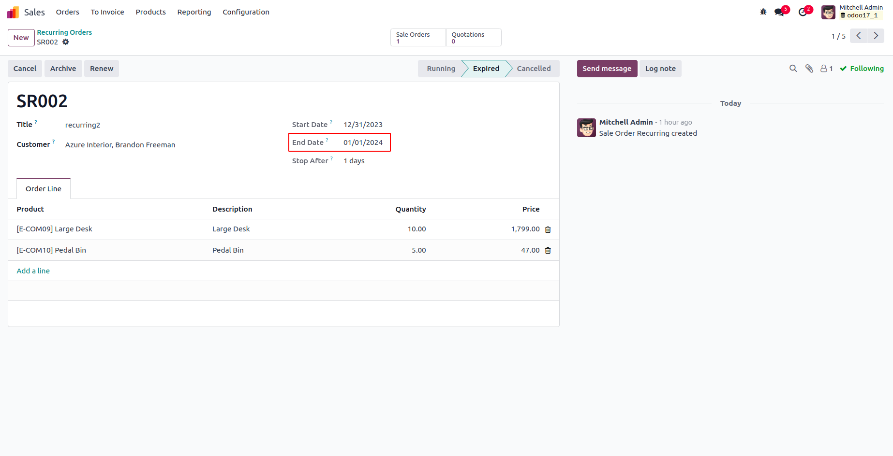Show End Date help tooltip
Image resolution: width=893 pixels, height=456 pixels.
click(x=327, y=140)
